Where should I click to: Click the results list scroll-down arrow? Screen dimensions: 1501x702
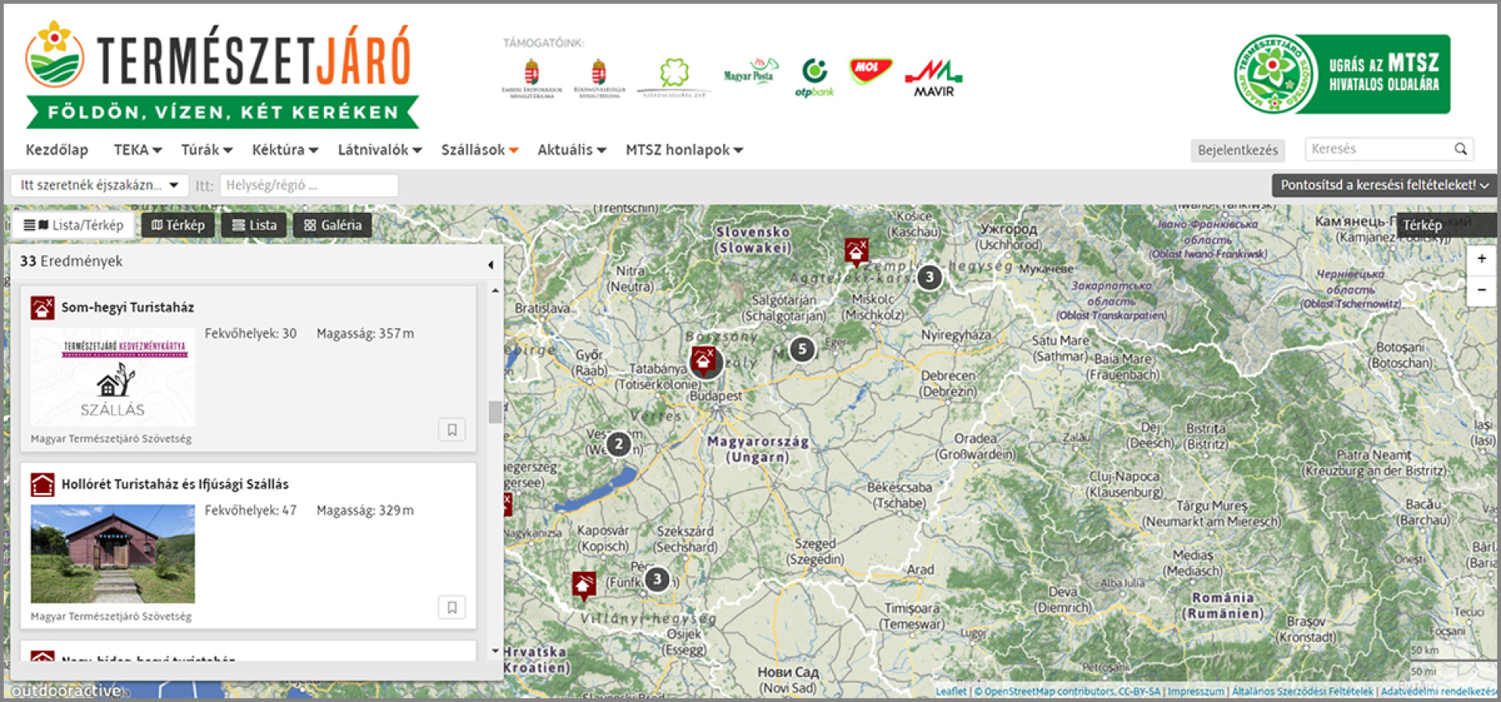(x=495, y=650)
